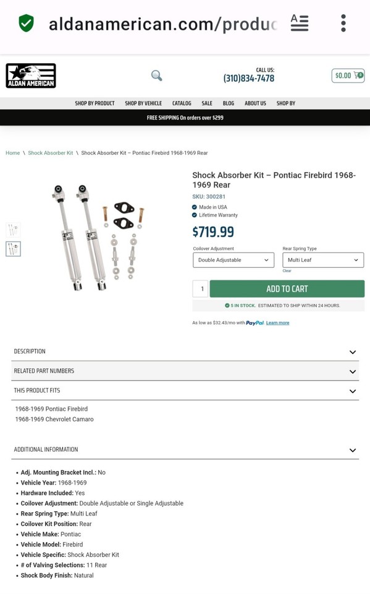
Task: Open the SHOP BY VEHICLE menu
Action: 143,103
